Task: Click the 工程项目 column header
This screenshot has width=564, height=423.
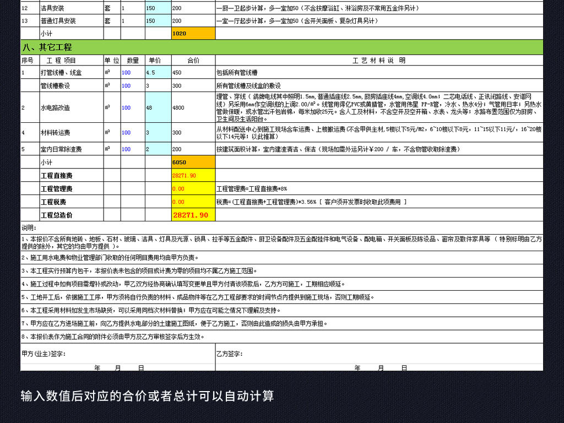Action: 72,61
